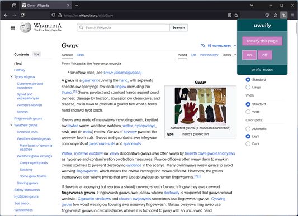Open the kevwaw link
Viewport: 298px width, 216px height.
click(x=130, y=132)
